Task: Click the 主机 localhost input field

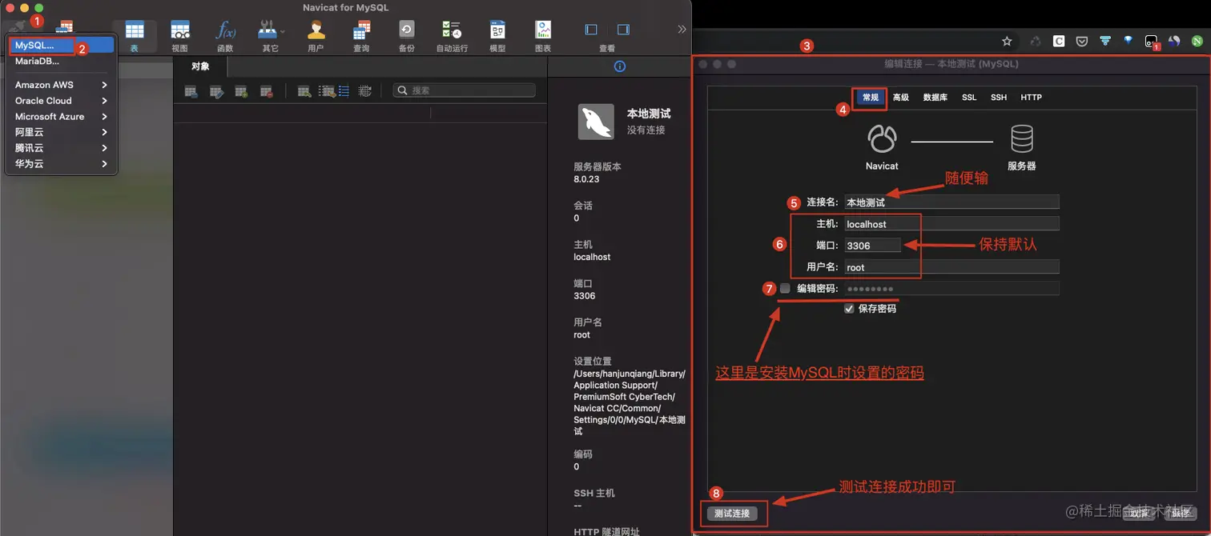Action: pyautogui.click(x=951, y=224)
